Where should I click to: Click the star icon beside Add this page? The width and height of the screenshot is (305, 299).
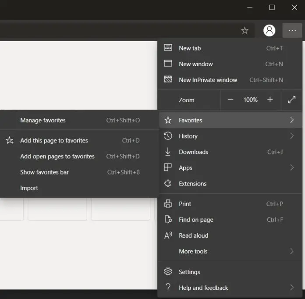(10, 140)
